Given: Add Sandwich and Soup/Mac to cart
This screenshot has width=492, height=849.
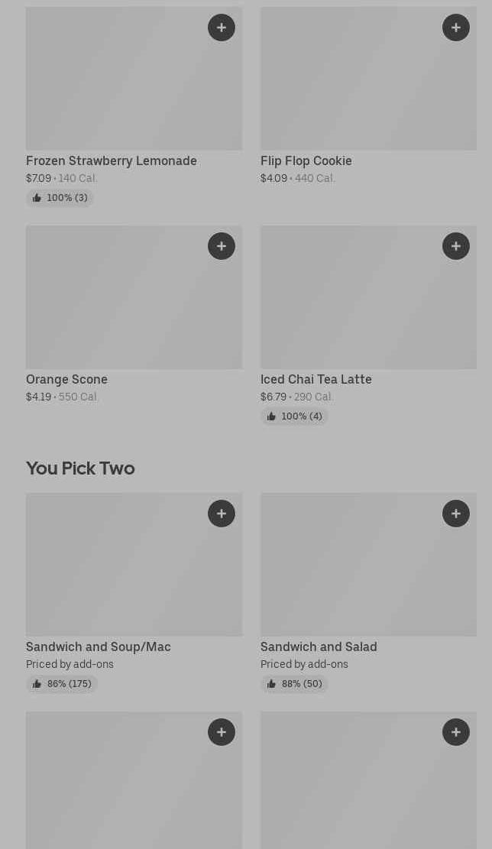Looking at the screenshot, I should coord(222,514).
